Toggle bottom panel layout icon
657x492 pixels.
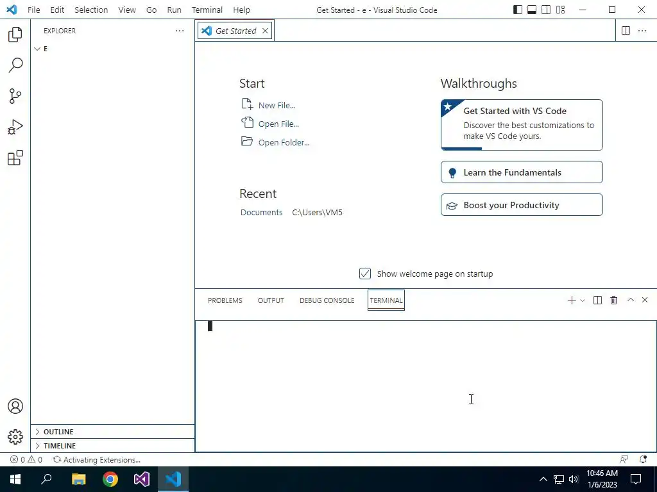[x=532, y=10]
